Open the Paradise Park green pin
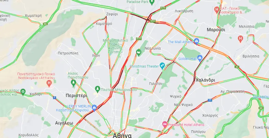Viewport: 269px width, 138px height. (x=152, y=2)
